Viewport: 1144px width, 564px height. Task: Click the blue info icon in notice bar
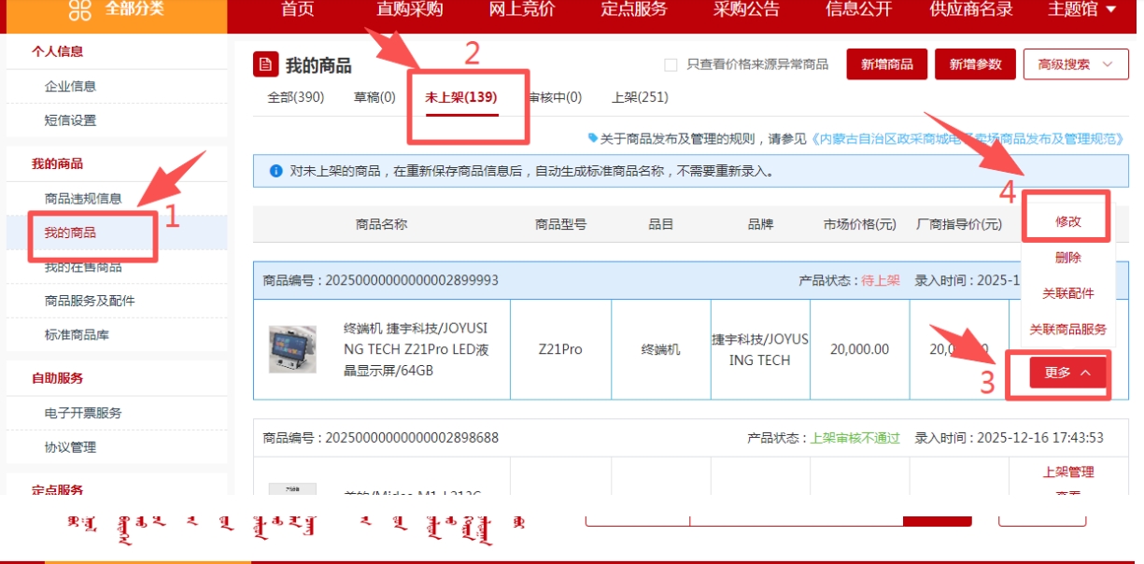point(275,172)
